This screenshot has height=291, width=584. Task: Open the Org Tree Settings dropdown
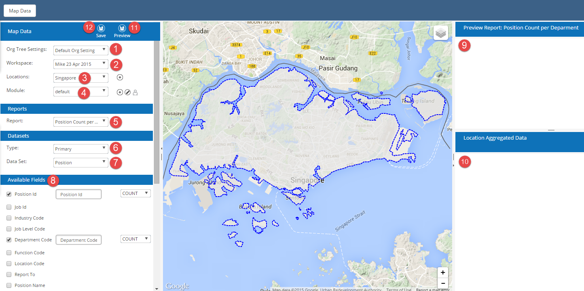(x=81, y=50)
